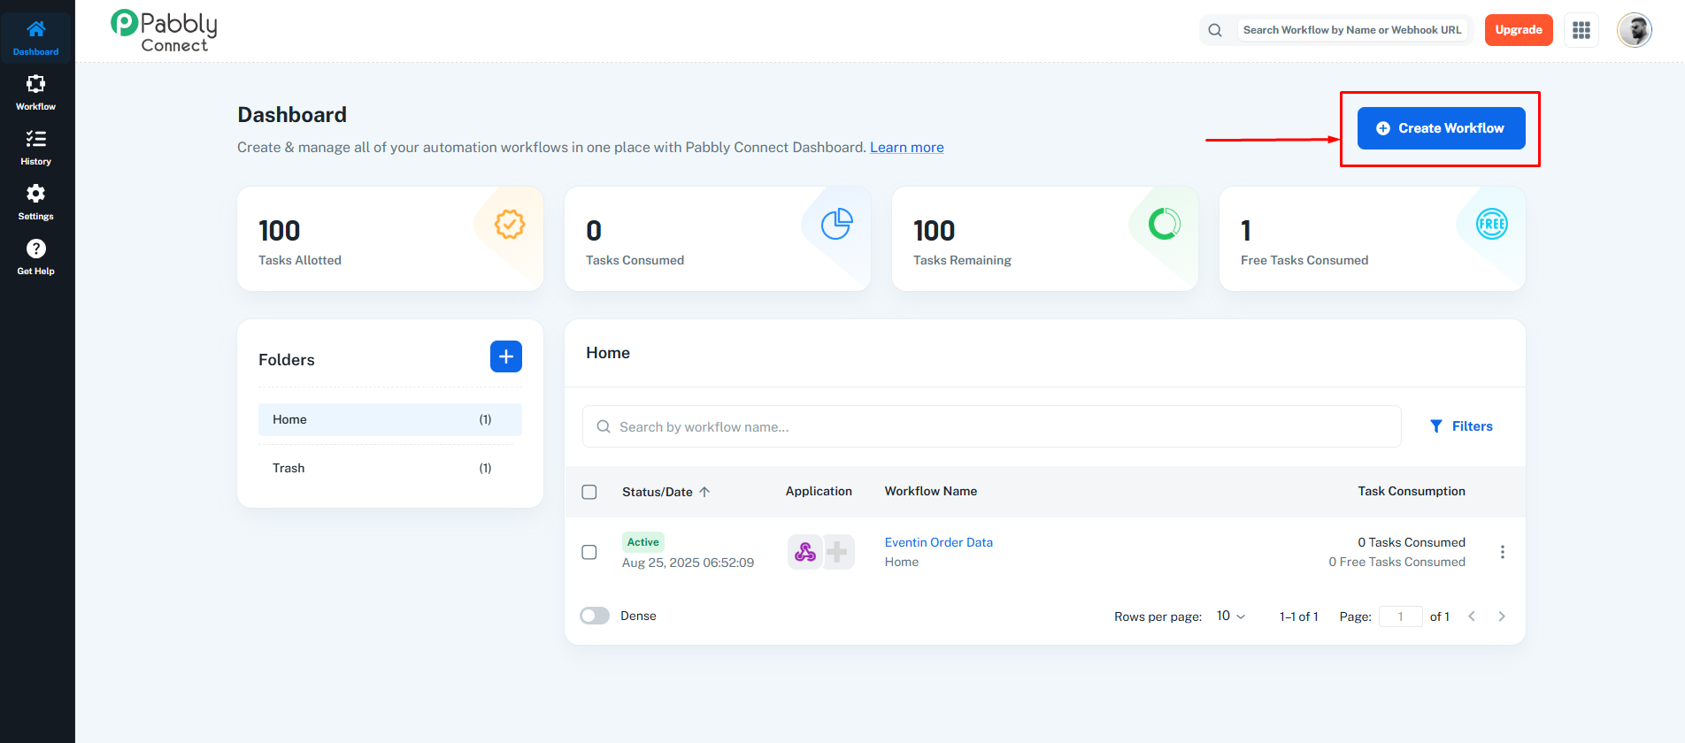Click the Upgrade button
The image size is (1685, 743).
pyautogui.click(x=1519, y=30)
